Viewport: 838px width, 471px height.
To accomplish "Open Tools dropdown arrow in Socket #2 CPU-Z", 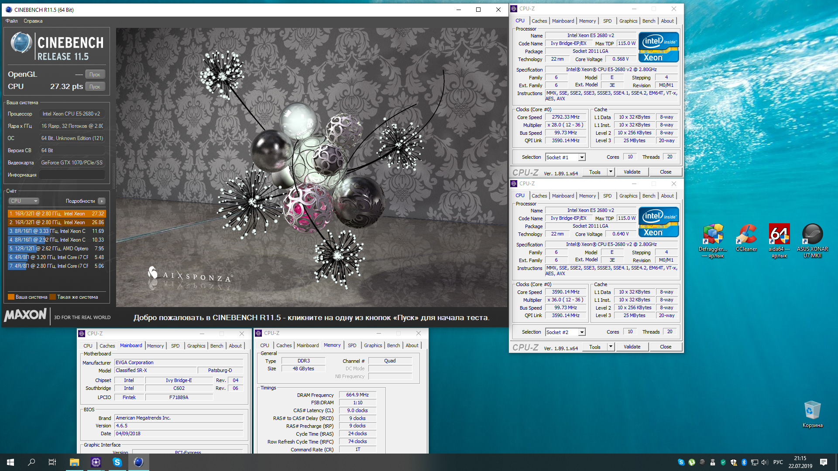I will (x=611, y=347).
